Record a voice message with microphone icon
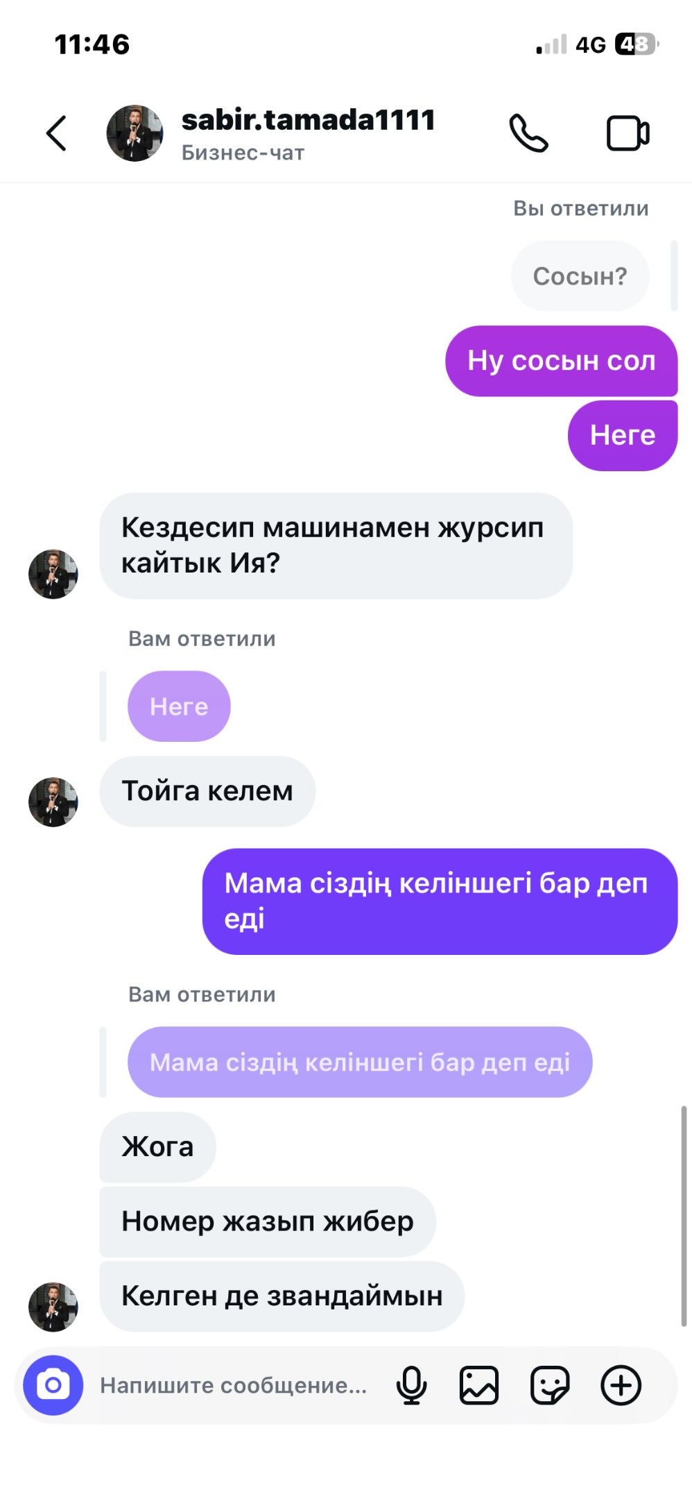 tap(411, 1385)
